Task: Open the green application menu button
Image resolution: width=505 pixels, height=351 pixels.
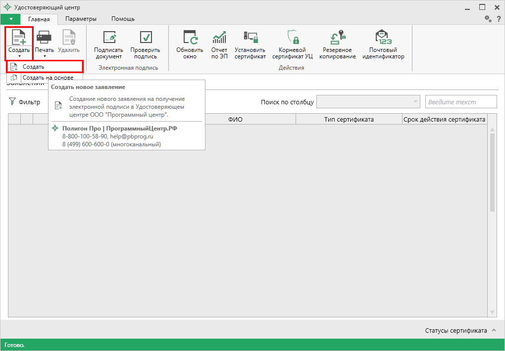Action: coord(10,19)
